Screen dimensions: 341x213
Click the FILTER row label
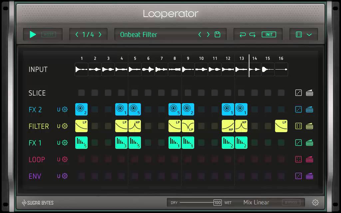[x=39, y=126]
